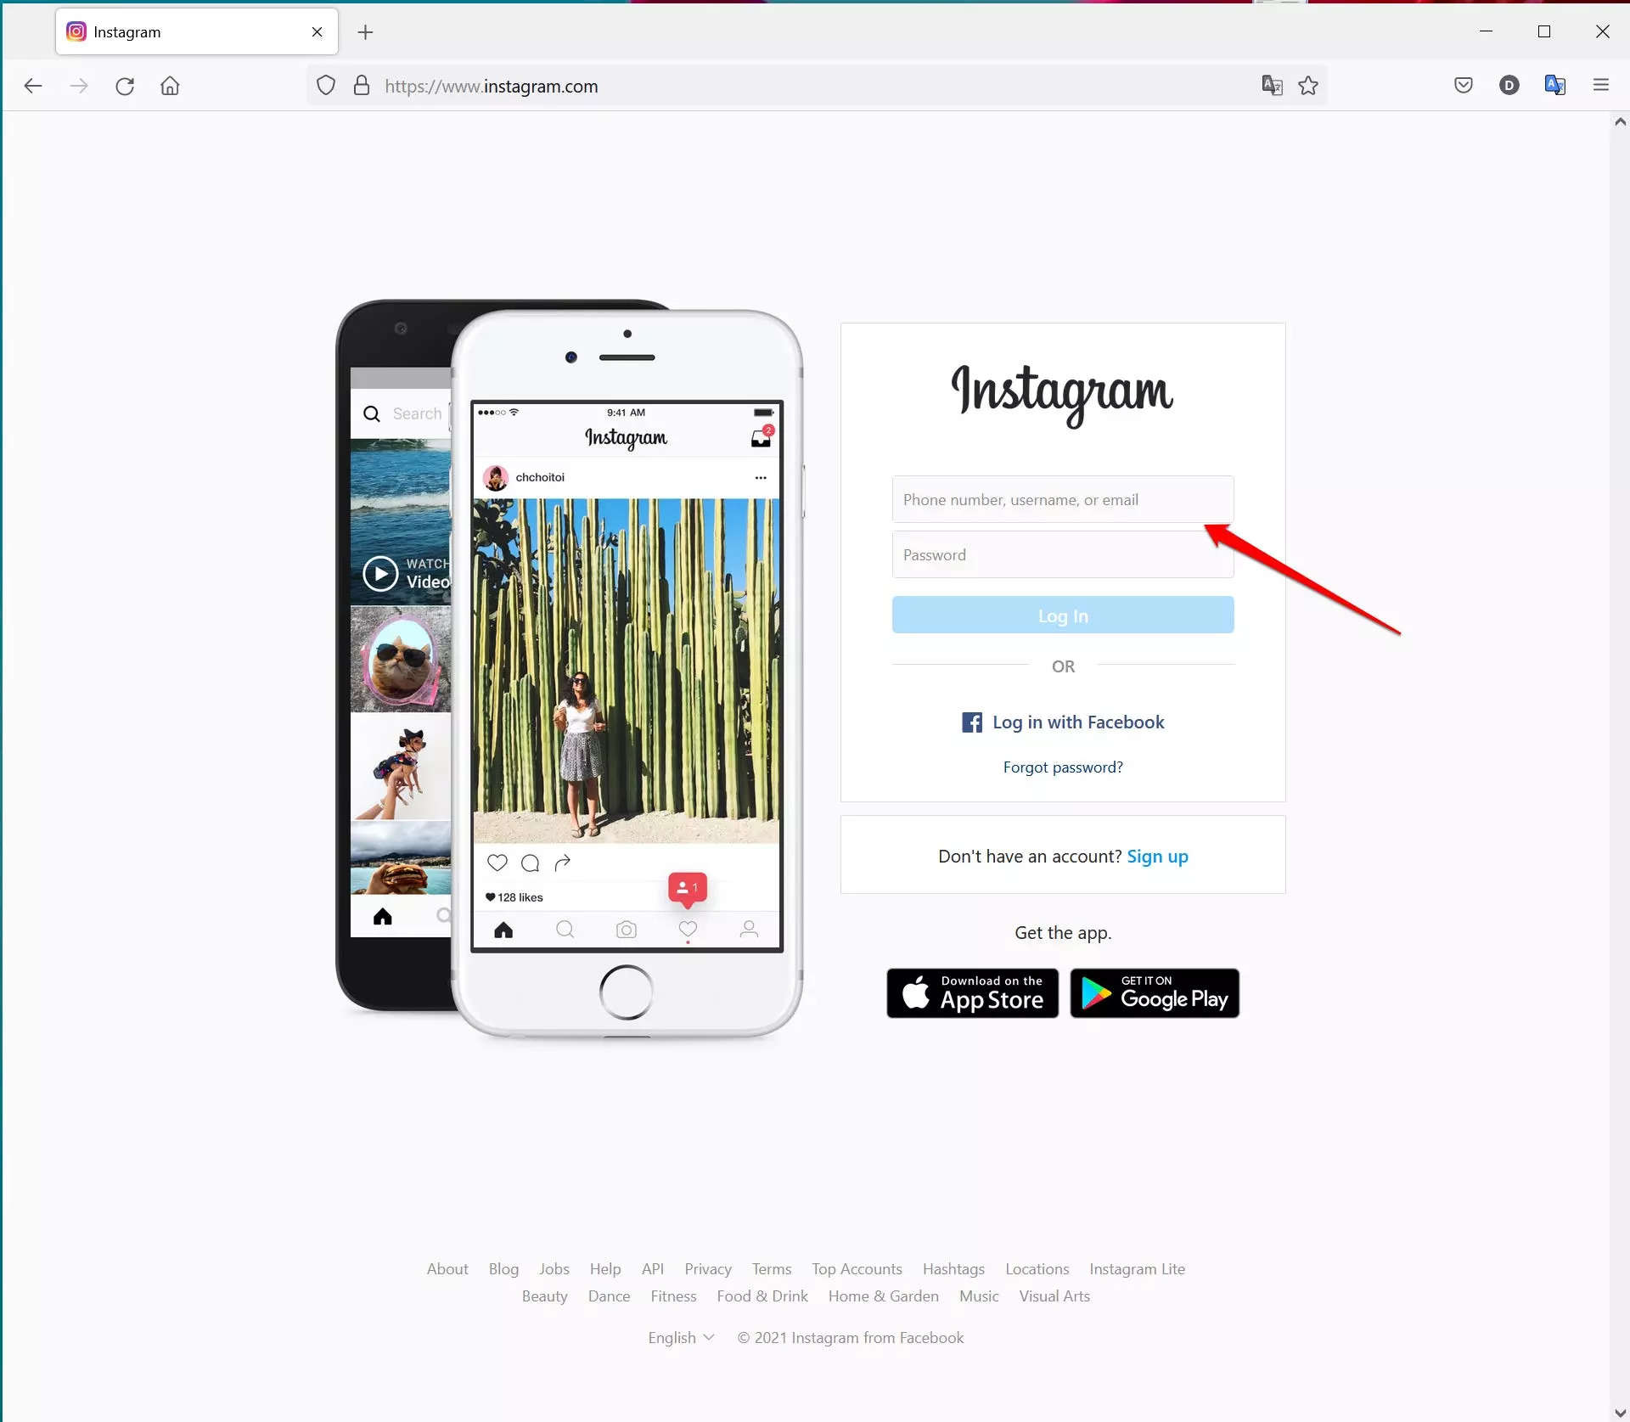The image size is (1630, 1422).
Task: Click the Sign up link
Action: (x=1159, y=855)
